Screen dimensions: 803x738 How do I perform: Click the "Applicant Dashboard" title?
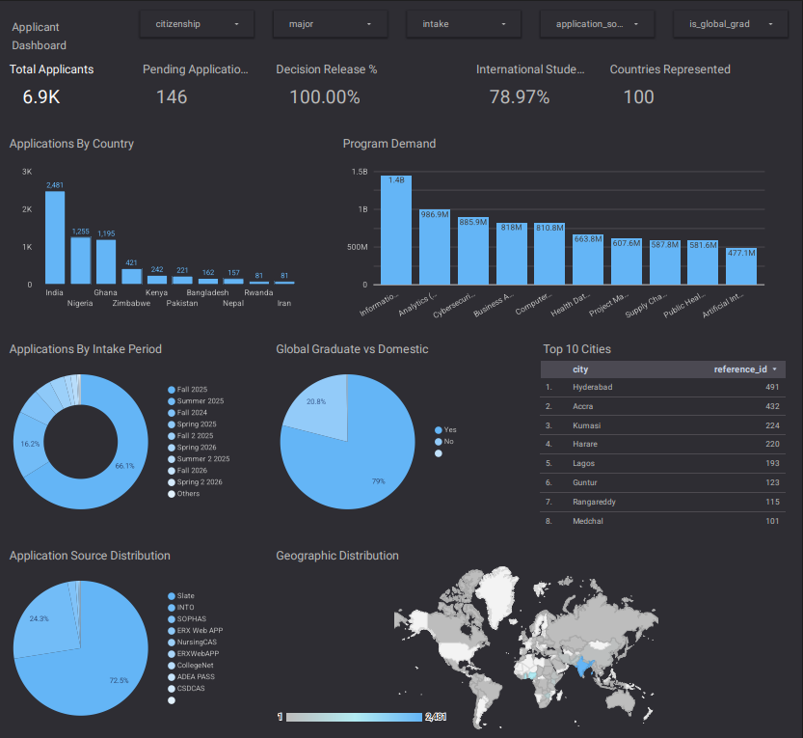pos(39,34)
